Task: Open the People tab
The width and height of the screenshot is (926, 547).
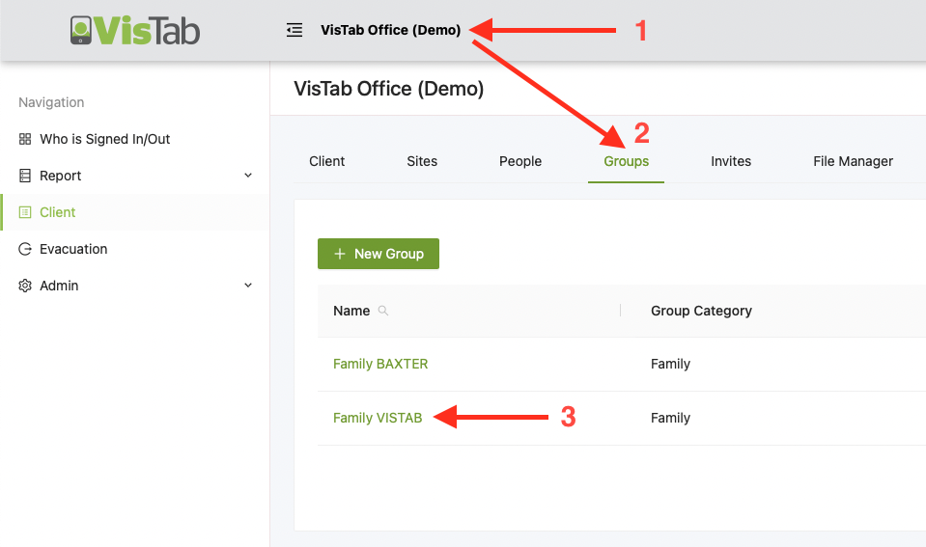Action: pyautogui.click(x=520, y=161)
